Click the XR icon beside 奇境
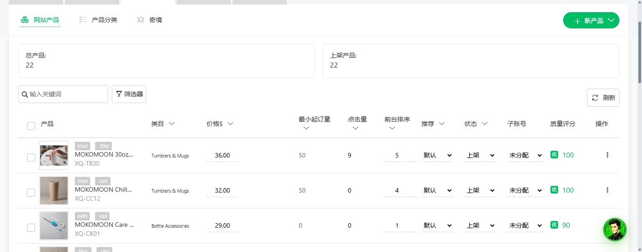Screen dimensions: 642x252 140,20
